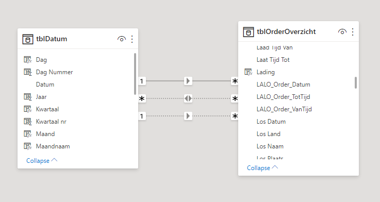Select the Kwartaal field

pos(47,109)
